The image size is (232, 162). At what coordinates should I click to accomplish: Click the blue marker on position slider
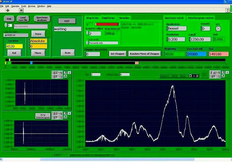[31, 63]
